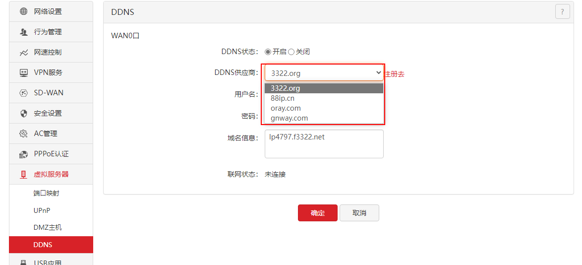Click the user icon beside 行为管理
The width and height of the screenshot is (582, 265).
click(24, 32)
